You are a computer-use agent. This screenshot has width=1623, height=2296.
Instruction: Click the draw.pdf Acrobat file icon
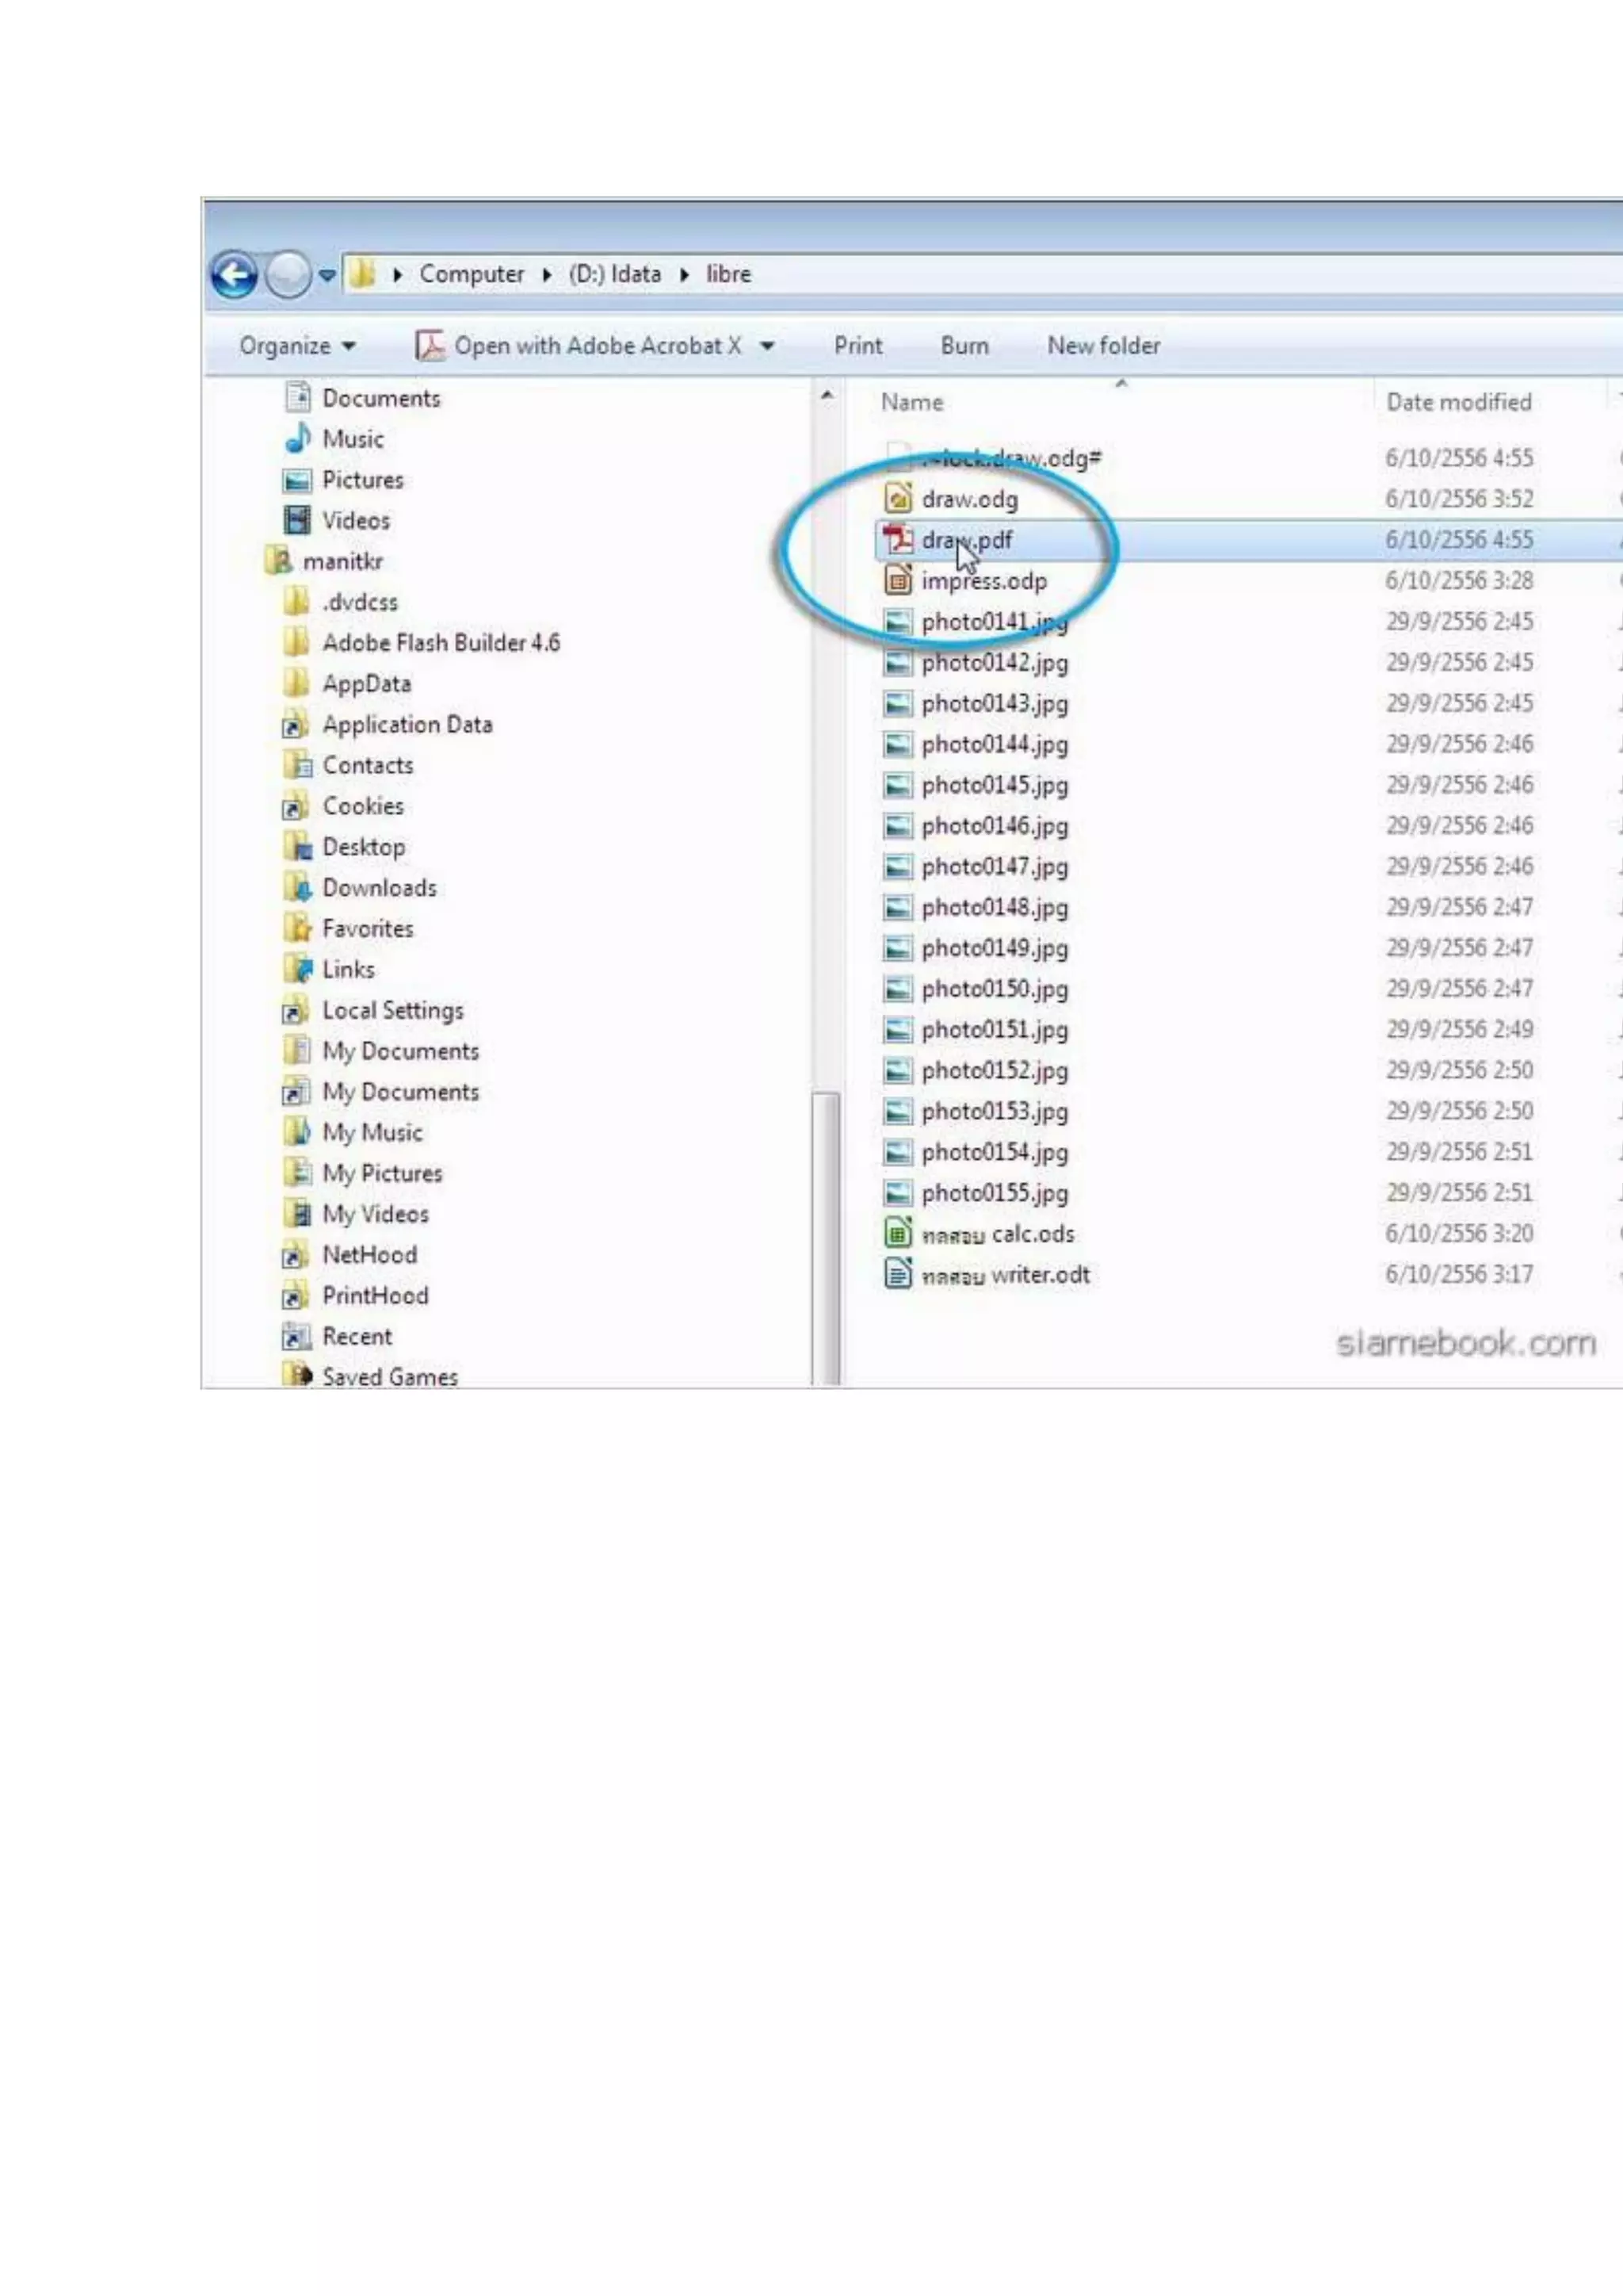point(899,539)
